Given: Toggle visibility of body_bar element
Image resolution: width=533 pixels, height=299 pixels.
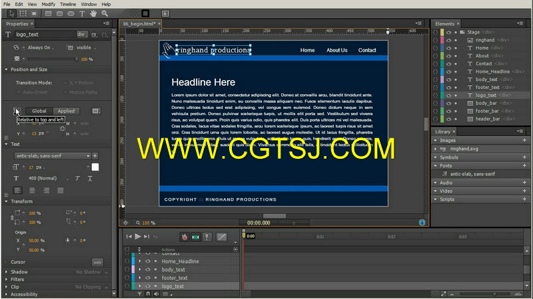Looking at the screenshot, I should click(x=448, y=103).
